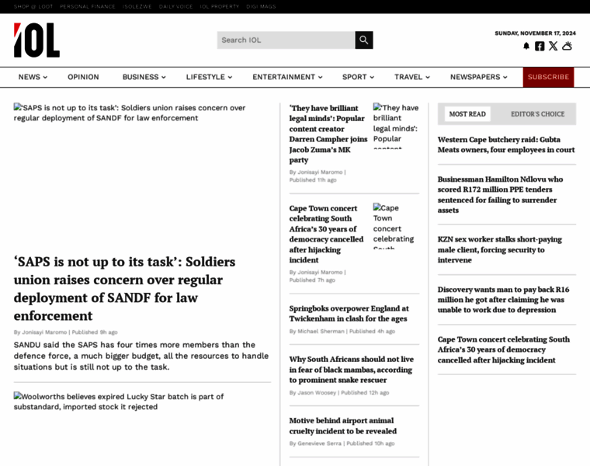
Task: Switch to Most Read tab
Action: click(467, 114)
